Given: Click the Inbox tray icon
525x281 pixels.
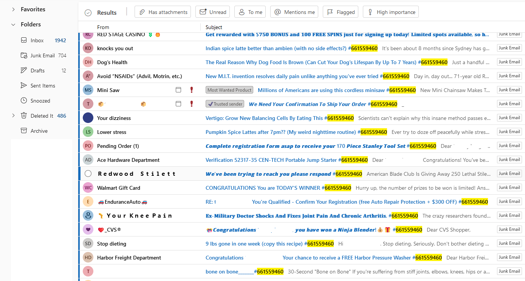Looking at the screenshot, I should [24, 40].
